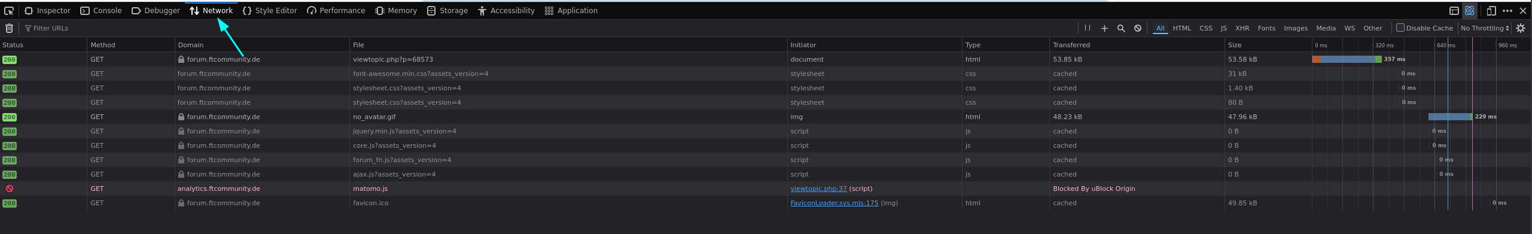1532x234 pixels.
Task: Activate the element picker tool
Action: (9, 11)
